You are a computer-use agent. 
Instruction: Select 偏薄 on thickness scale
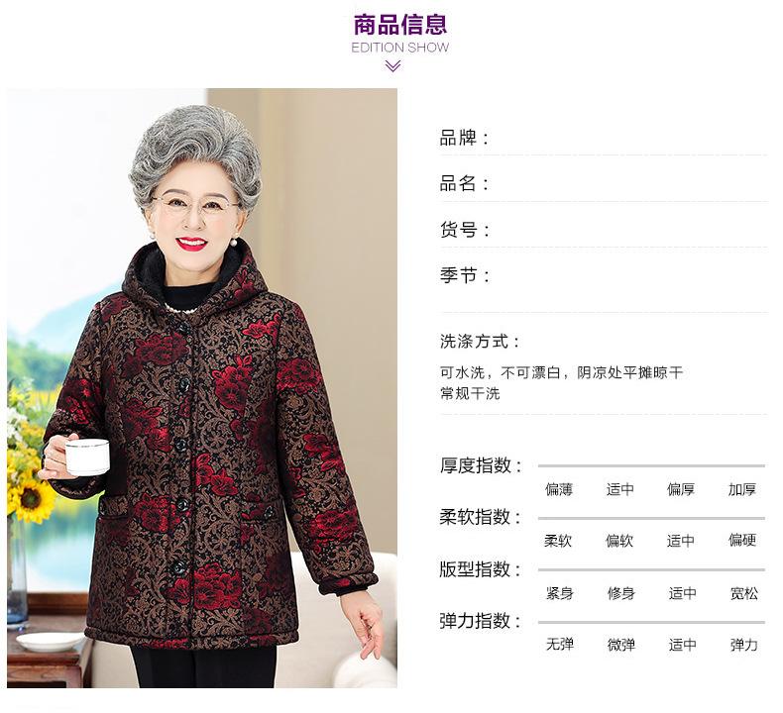(559, 489)
